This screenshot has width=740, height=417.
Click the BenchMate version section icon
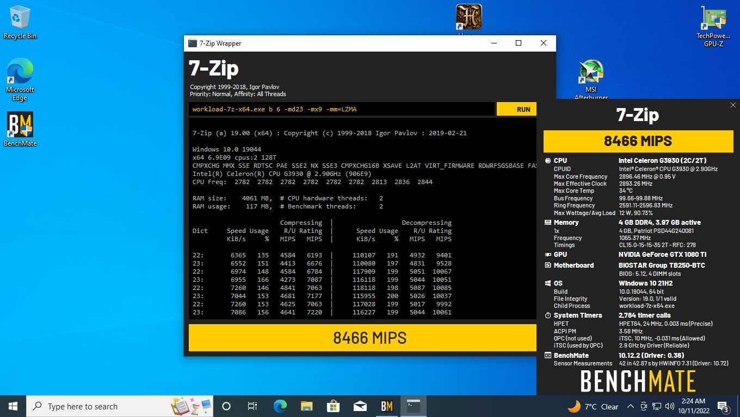point(548,356)
